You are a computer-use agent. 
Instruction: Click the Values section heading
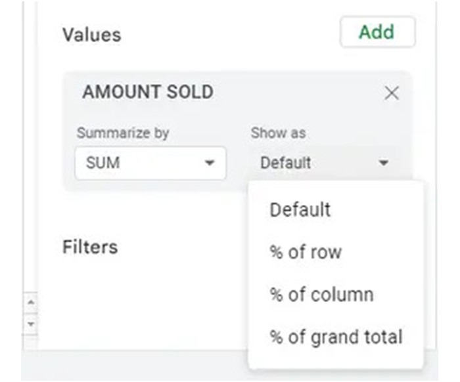(x=92, y=34)
